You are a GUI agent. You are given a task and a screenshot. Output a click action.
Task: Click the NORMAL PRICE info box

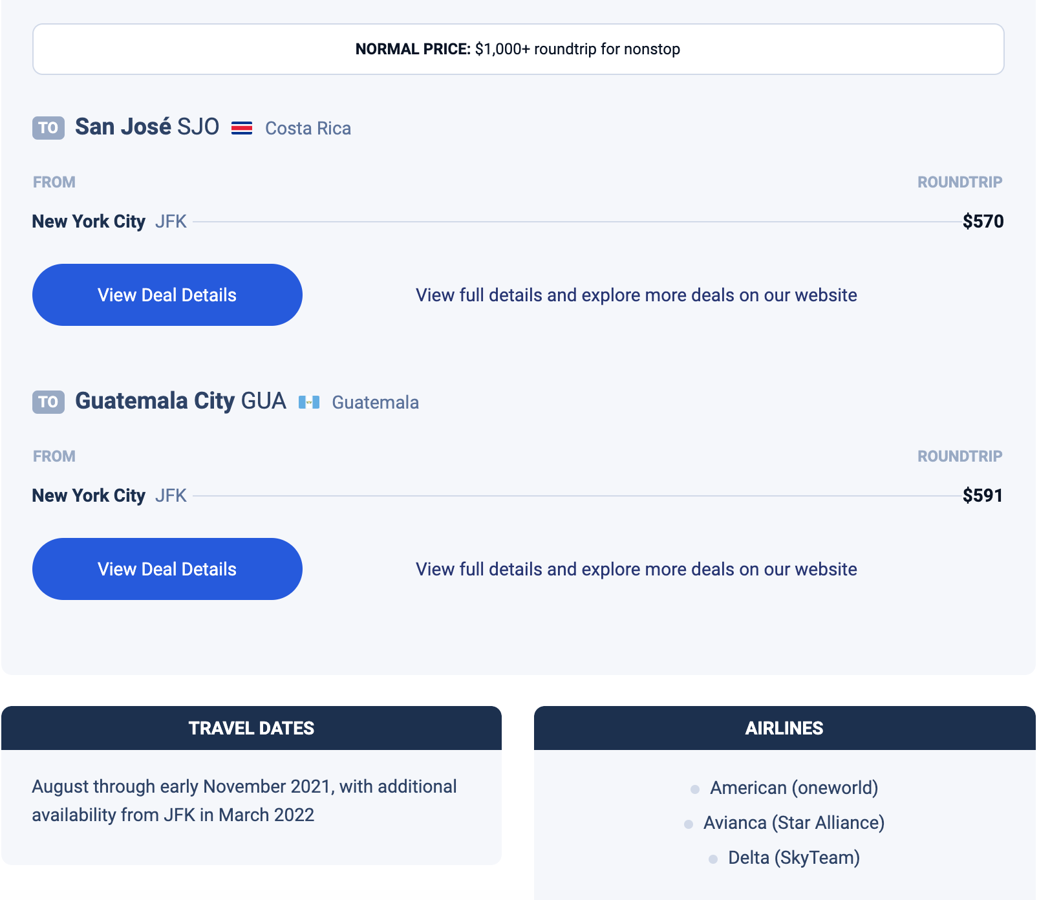(519, 49)
